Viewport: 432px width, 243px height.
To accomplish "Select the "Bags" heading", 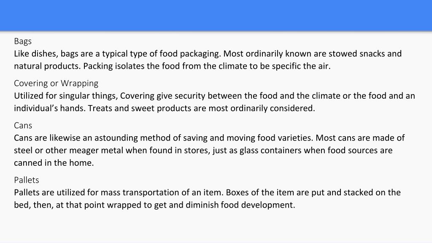I will tap(23, 41).
